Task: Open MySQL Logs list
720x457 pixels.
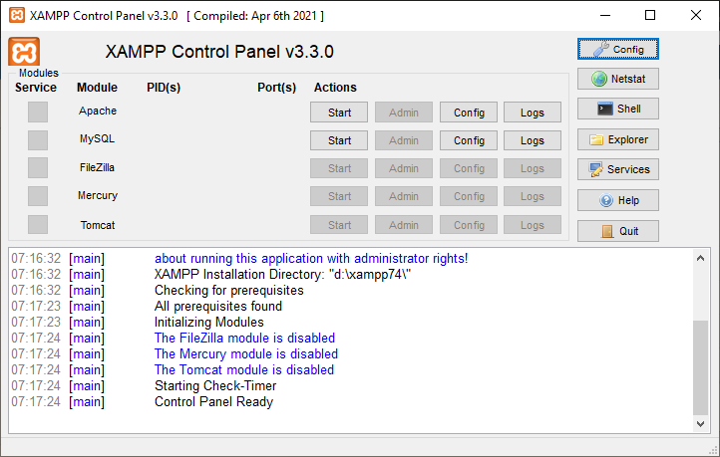Action: click(x=533, y=140)
